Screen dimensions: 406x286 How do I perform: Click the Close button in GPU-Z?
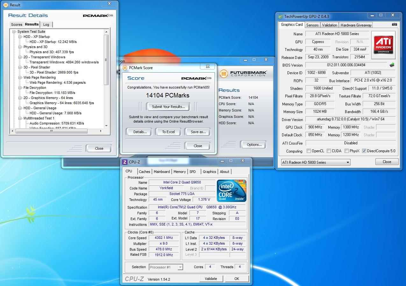(x=387, y=162)
